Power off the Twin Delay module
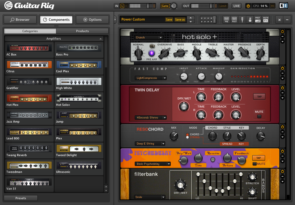This screenshot has width=295, height=205. [x=283, y=88]
